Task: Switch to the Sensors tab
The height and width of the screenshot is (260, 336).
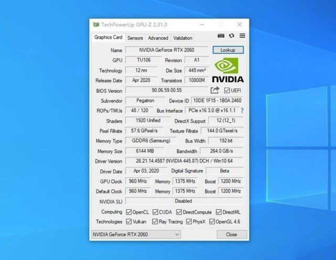Action: tap(135, 38)
